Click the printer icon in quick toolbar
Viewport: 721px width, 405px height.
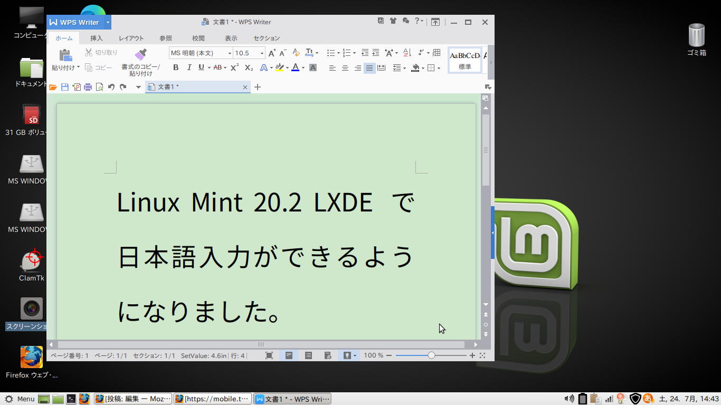tap(88, 87)
